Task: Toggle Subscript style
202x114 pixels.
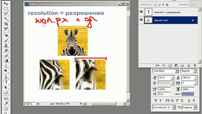Action: coord(182,100)
